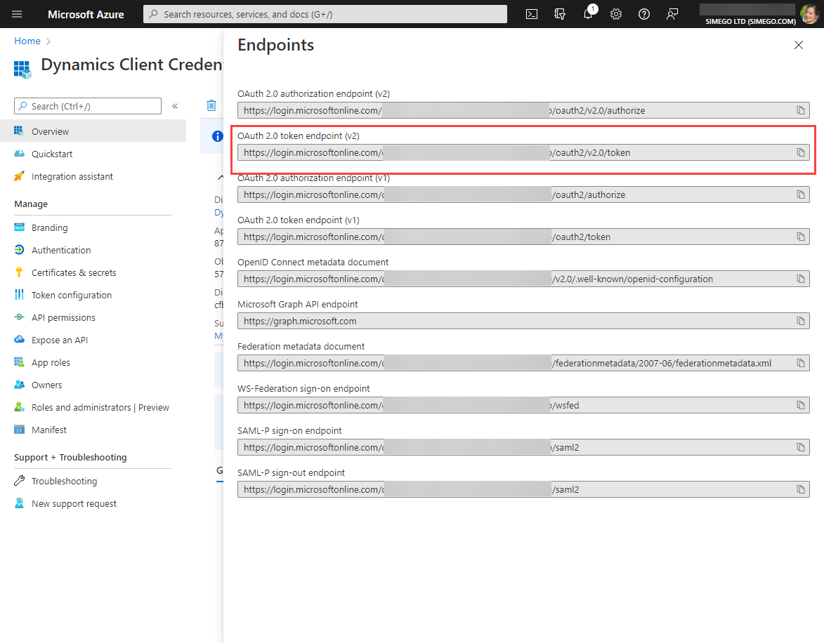Focus the global Search resources box
824x643 pixels.
tap(325, 14)
